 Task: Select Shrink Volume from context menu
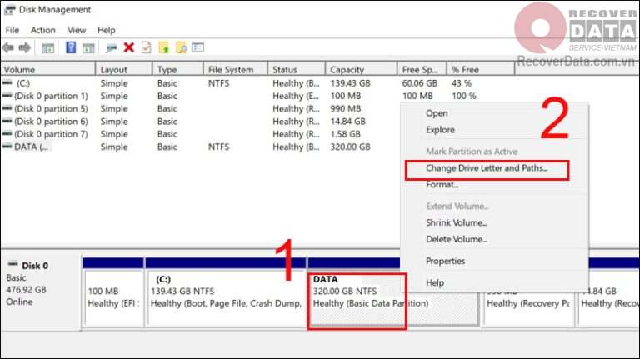pyautogui.click(x=456, y=222)
